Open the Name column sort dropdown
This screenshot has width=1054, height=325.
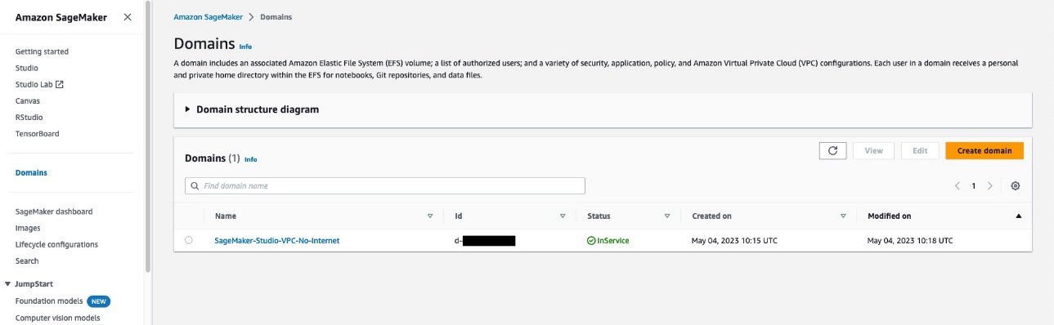[430, 216]
